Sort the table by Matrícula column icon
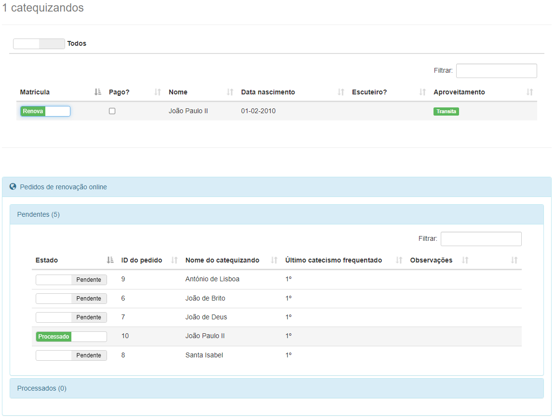Screen dimensions: 555x420 point(98,92)
